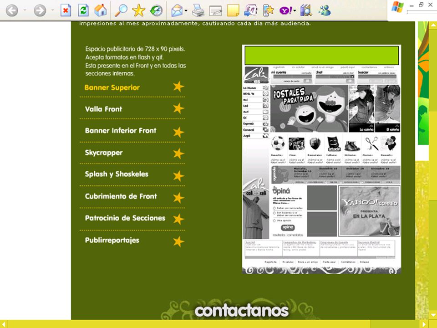Click the mobile favorites toolbar icon
The image size is (437, 328).
[268, 10]
